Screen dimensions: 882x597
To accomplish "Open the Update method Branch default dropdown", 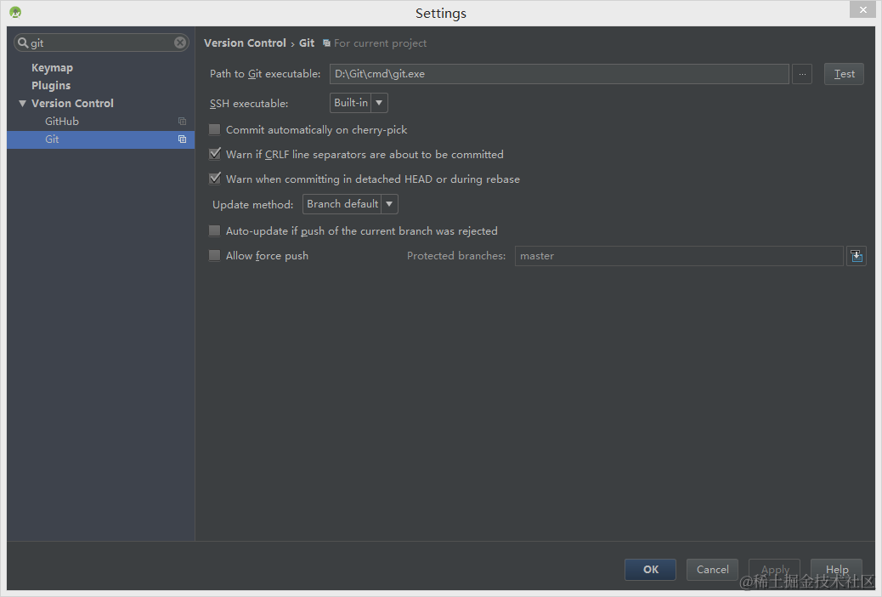I will point(350,204).
